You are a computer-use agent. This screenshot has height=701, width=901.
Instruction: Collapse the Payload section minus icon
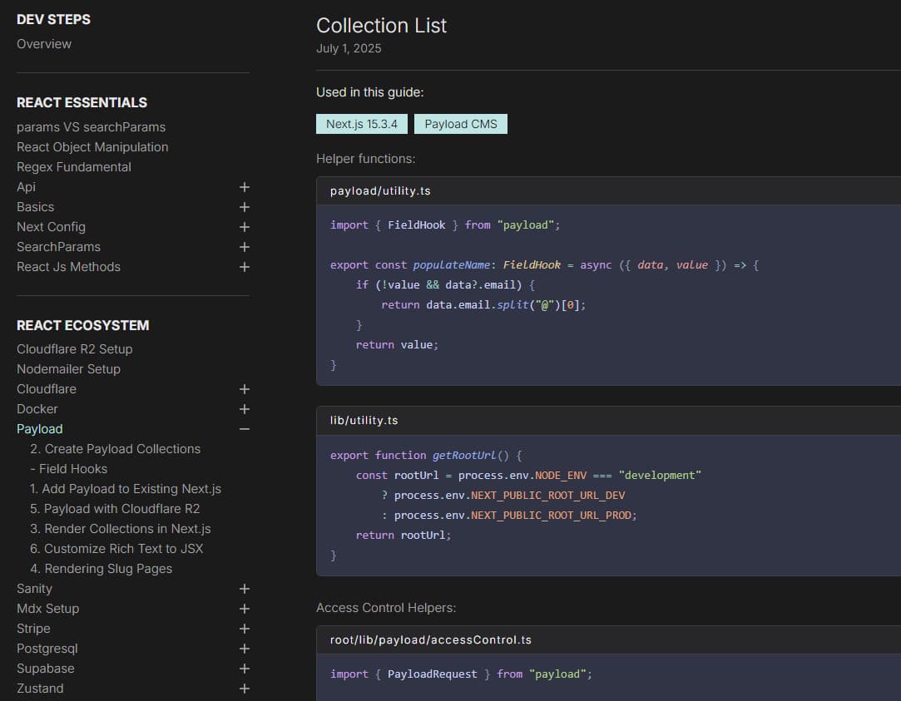coord(244,429)
